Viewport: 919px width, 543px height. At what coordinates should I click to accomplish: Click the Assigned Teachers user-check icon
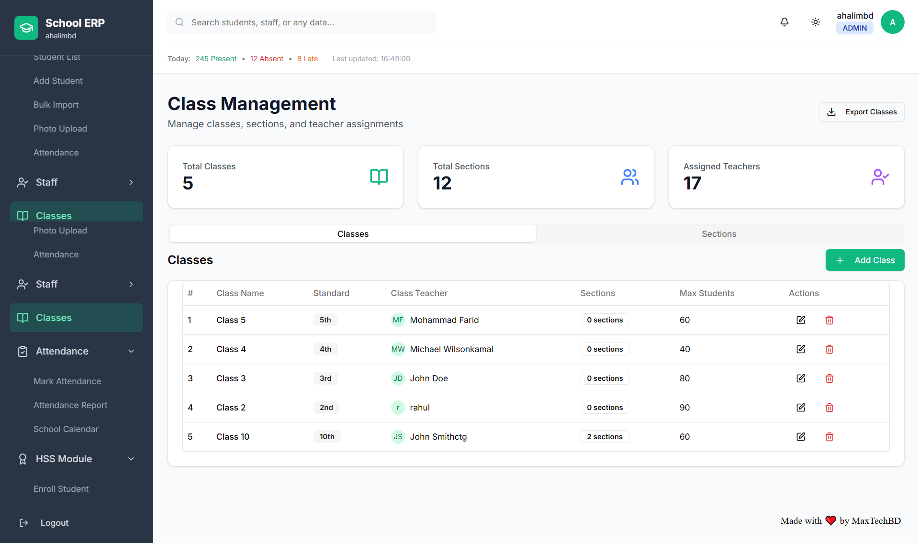click(x=880, y=177)
